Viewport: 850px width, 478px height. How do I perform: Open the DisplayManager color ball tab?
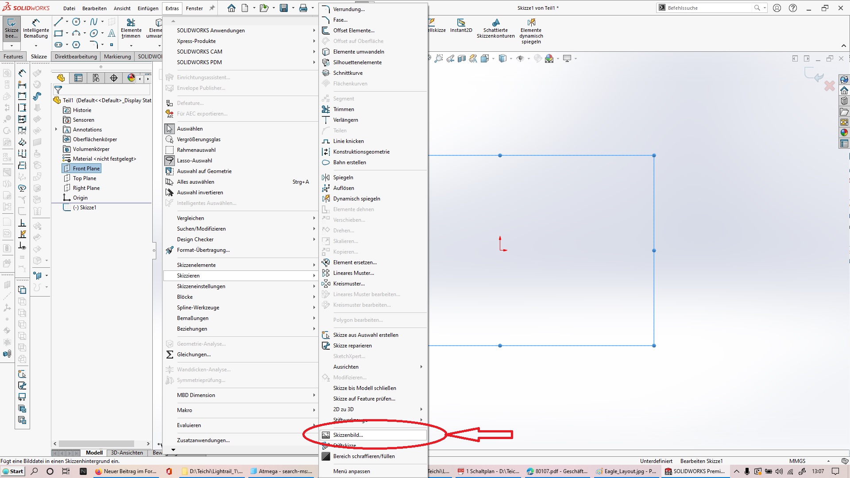tap(131, 78)
